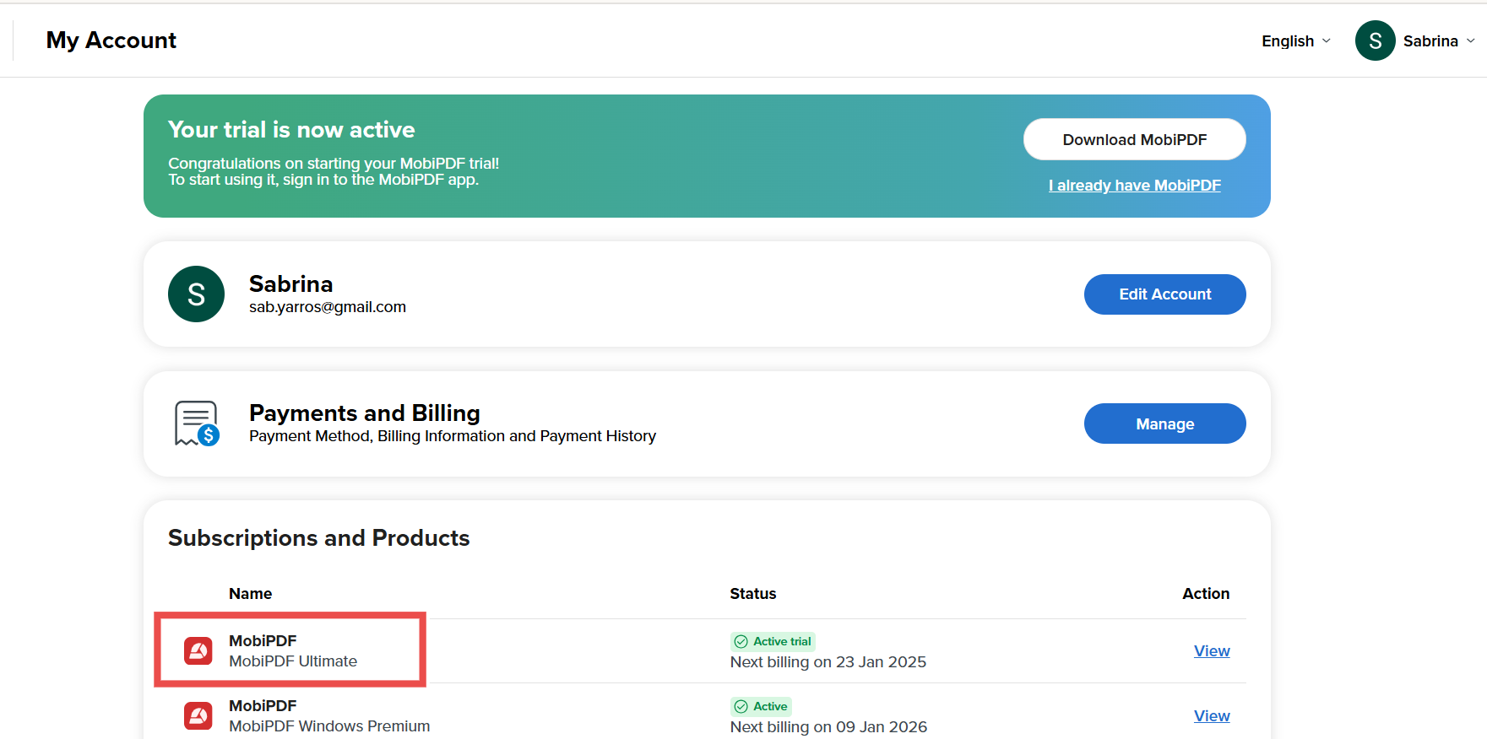Click the MobiPDF Ultimate red app icon
This screenshot has height=739, width=1487.
tap(198, 650)
